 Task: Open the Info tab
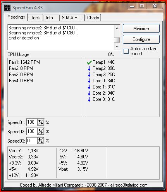(x=49, y=18)
